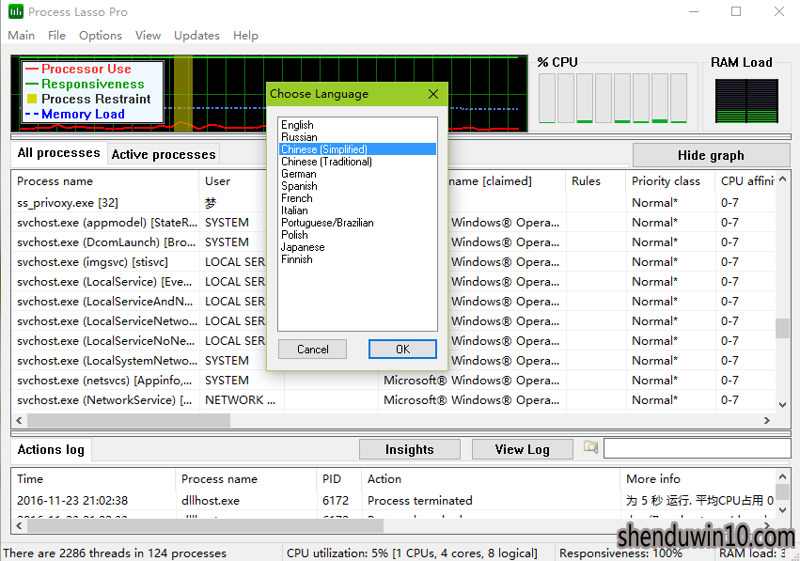Switch to the Active processes tab
The image size is (800, 561).
point(164,154)
